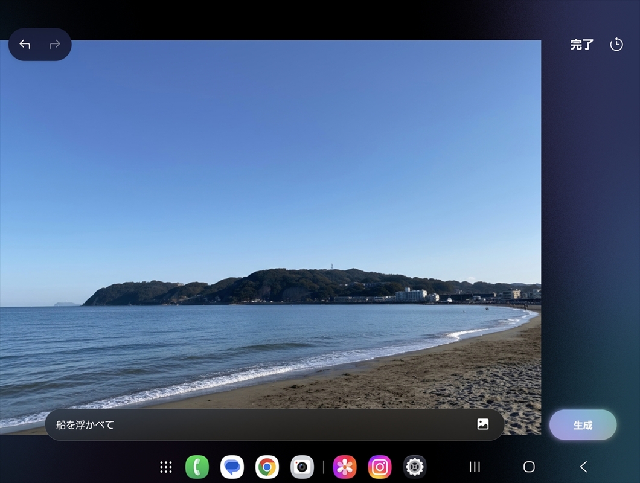Open the Gallery flower icon app
This screenshot has width=640, height=483.
(x=345, y=467)
